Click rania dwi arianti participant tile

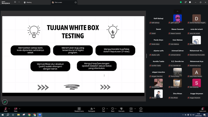197,30
